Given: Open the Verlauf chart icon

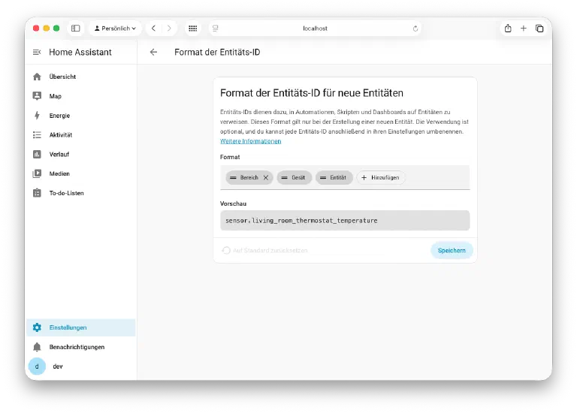Looking at the screenshot, I should 37,154.
